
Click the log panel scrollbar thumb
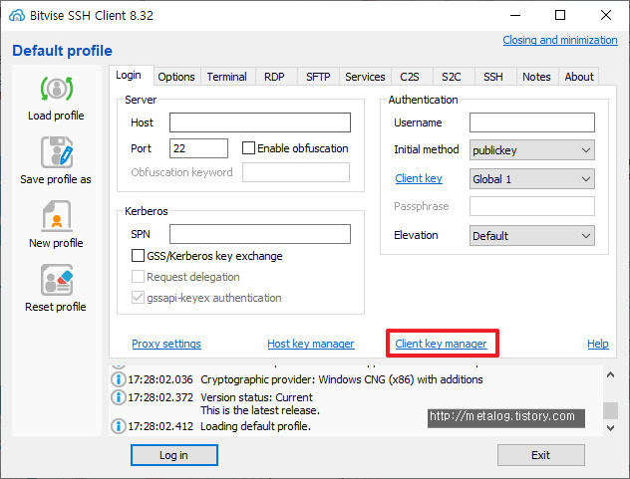[x=610, y=410]
